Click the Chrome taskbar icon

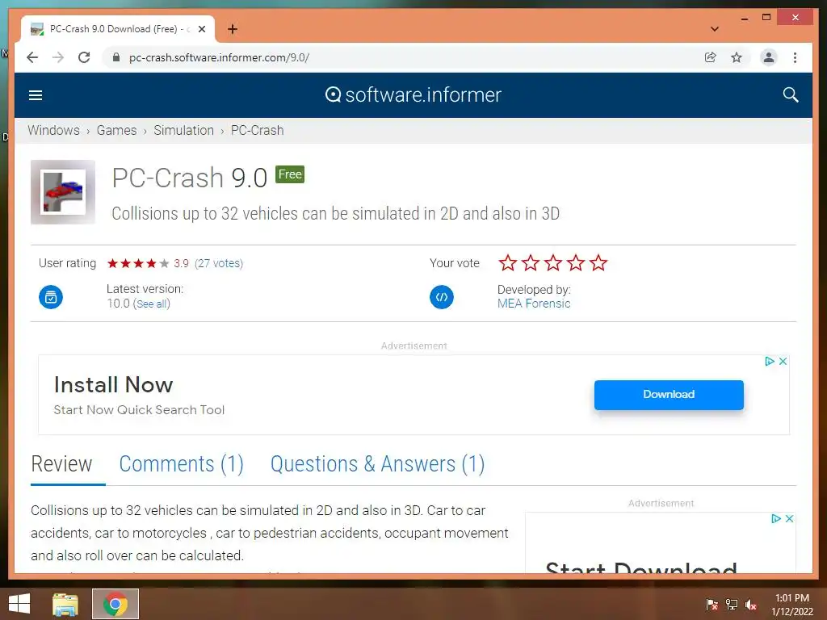click(115, 604)
